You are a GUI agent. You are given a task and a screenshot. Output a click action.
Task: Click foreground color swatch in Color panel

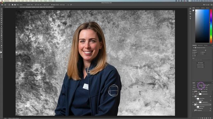tap(193, 11)
